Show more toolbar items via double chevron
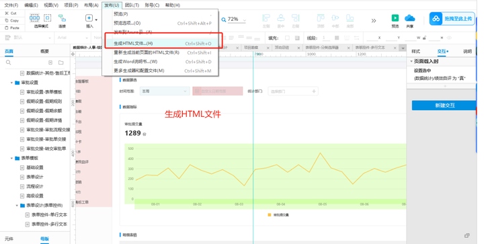The image size is (484, 244). click(x=374, y=21)
